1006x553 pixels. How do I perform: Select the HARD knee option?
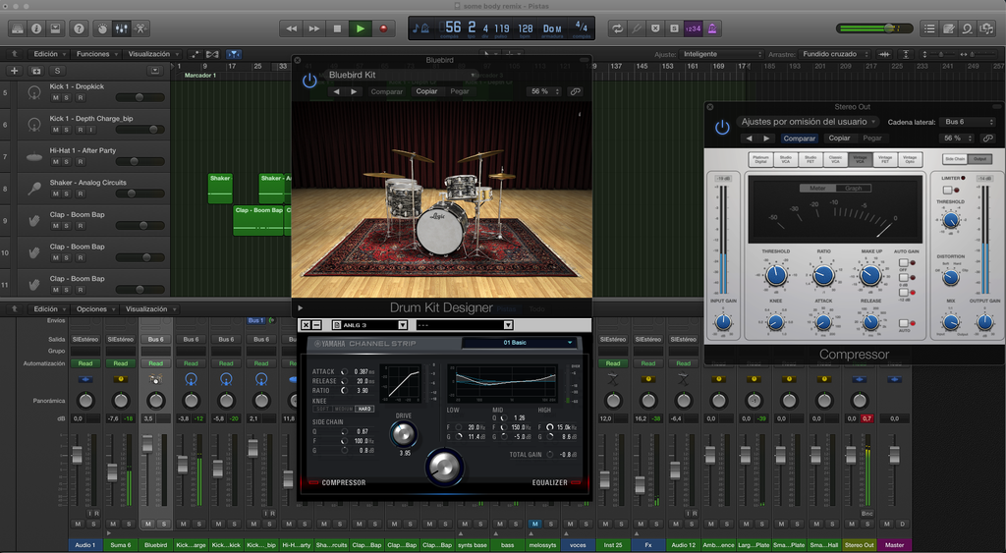coord(364,409)
